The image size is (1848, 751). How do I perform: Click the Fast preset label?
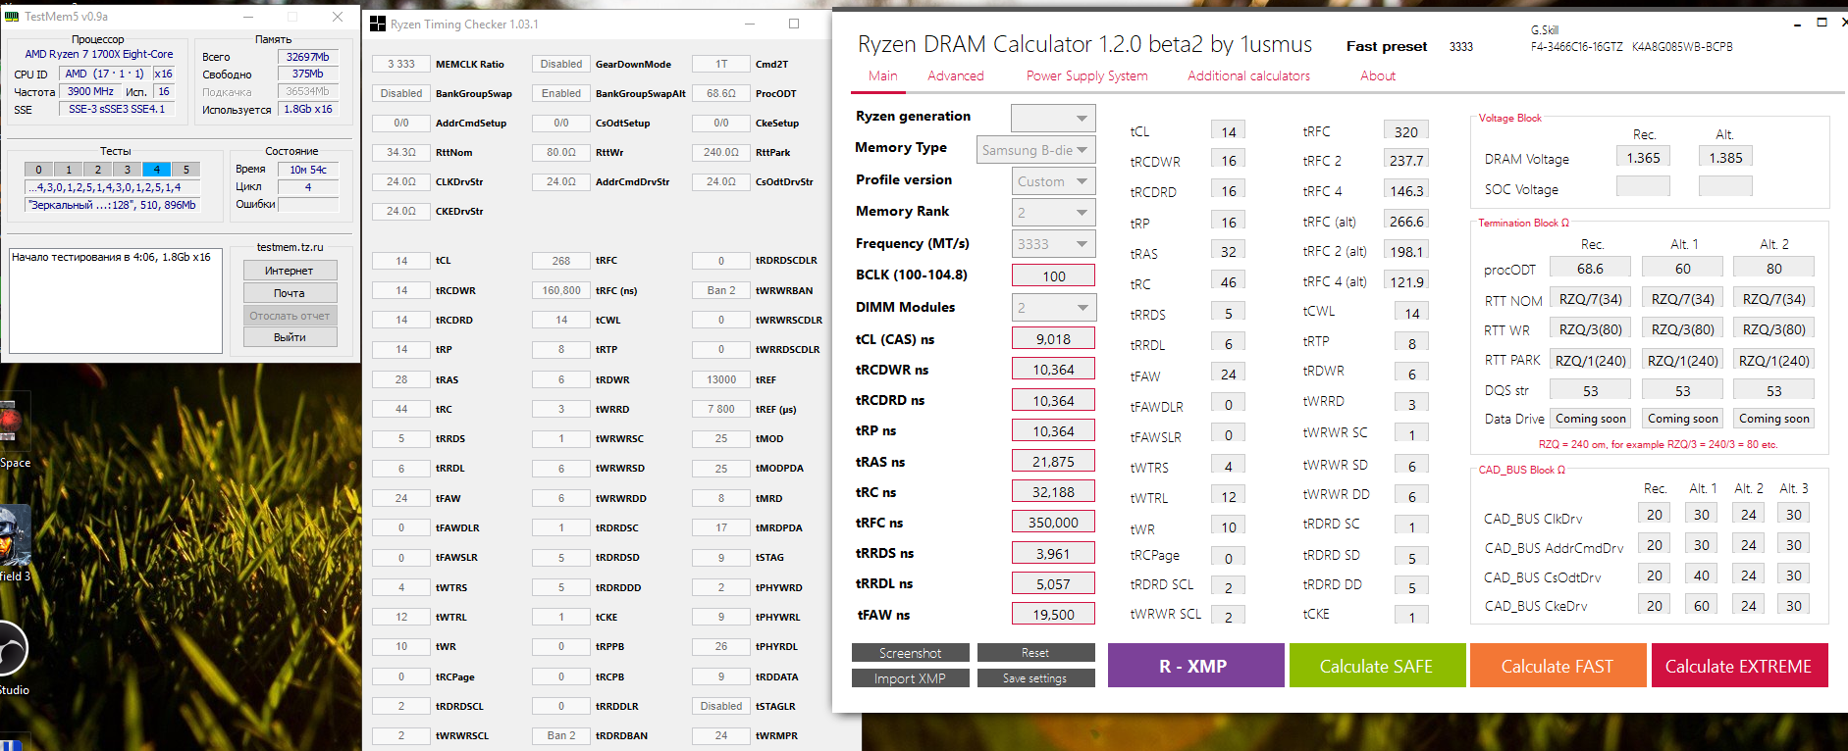(1387, 46)
